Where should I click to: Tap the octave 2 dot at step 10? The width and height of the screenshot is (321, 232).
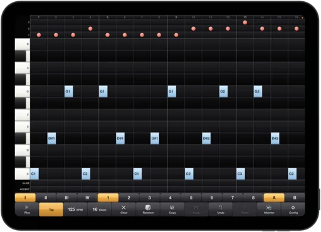(x=194, y=29)
